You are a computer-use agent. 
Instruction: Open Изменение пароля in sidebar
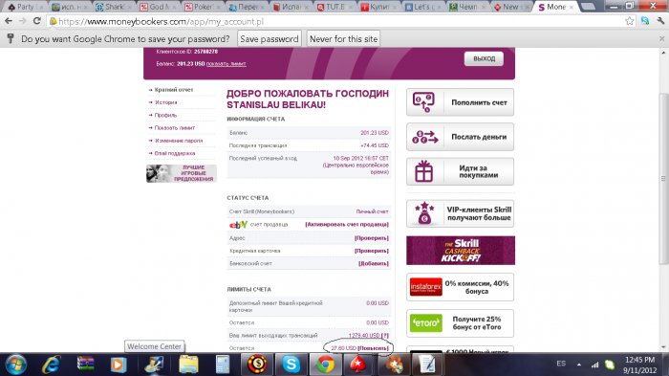tap(179, 141)
